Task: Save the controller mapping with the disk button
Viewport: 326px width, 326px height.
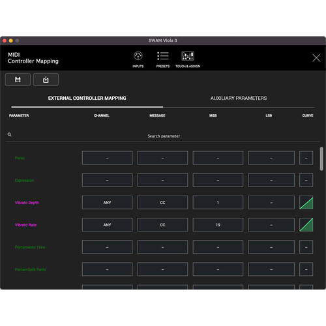Action: coord(18,80)
